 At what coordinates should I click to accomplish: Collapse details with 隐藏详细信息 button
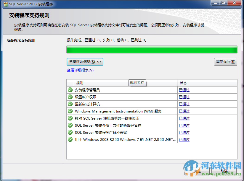84,62
